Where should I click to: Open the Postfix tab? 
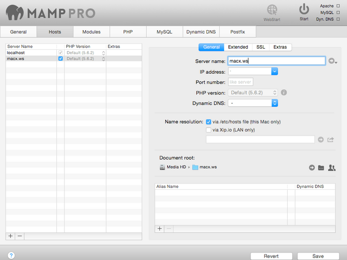238,32
